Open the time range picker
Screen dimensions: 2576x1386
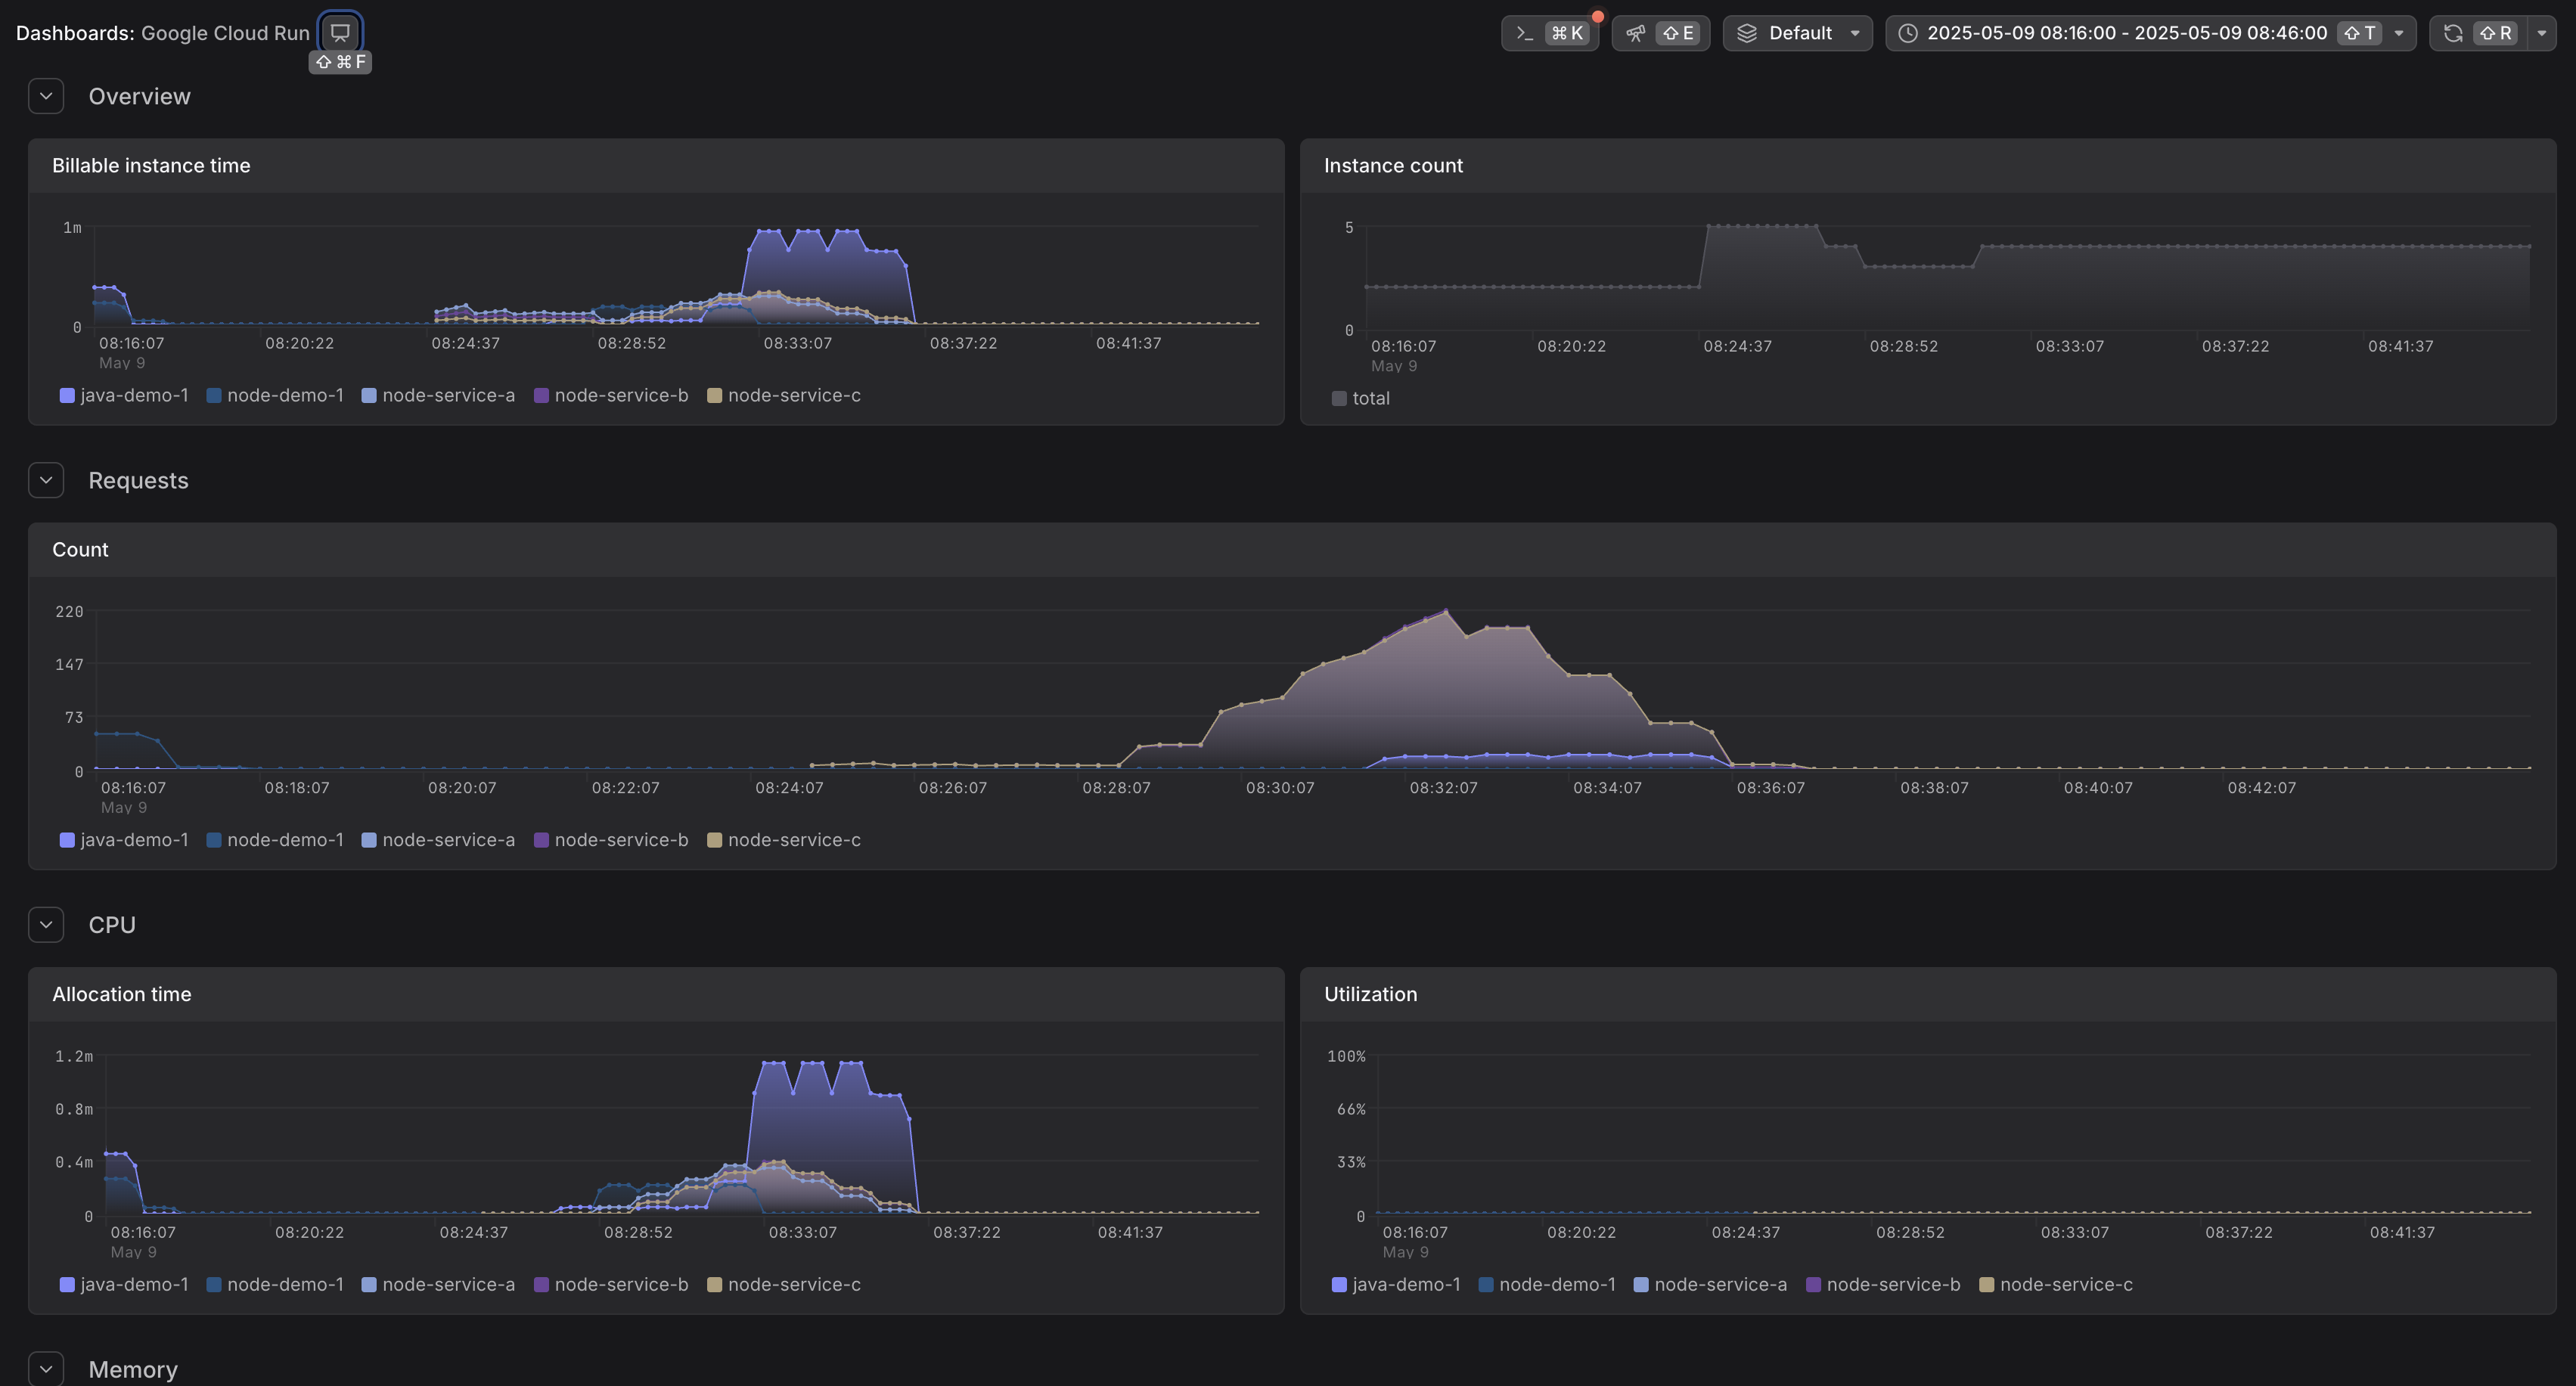point(2126,33)
